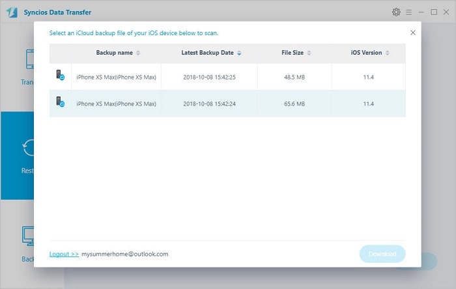Viewport: 456px width, 289px height.
Task: Sort by File Size column
Action: (296, 53)
